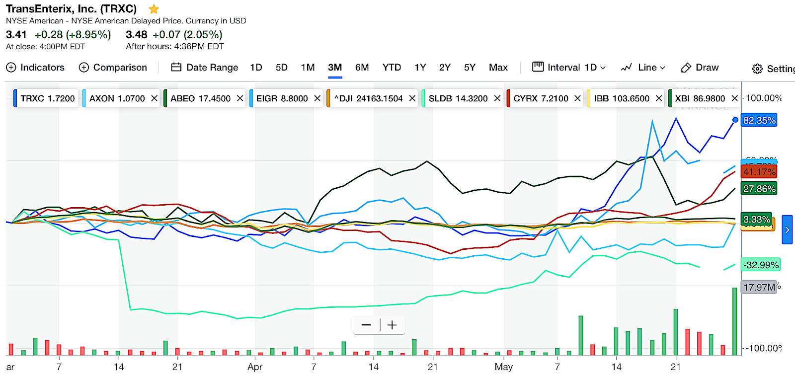795x376 pixels.
Task: Select the 5D range
Action: coord(282,68)
